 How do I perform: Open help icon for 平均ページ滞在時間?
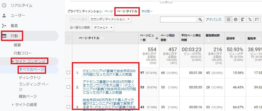point(191,40)
